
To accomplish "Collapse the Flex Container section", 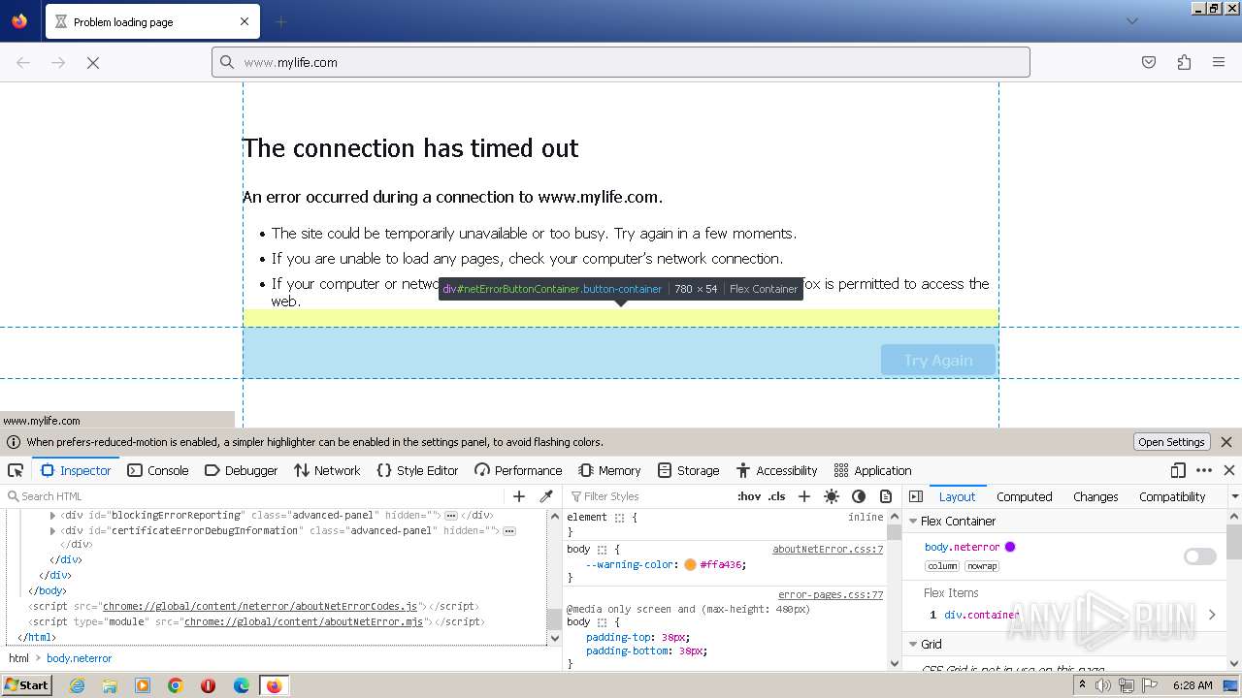I will coord(913,521).
